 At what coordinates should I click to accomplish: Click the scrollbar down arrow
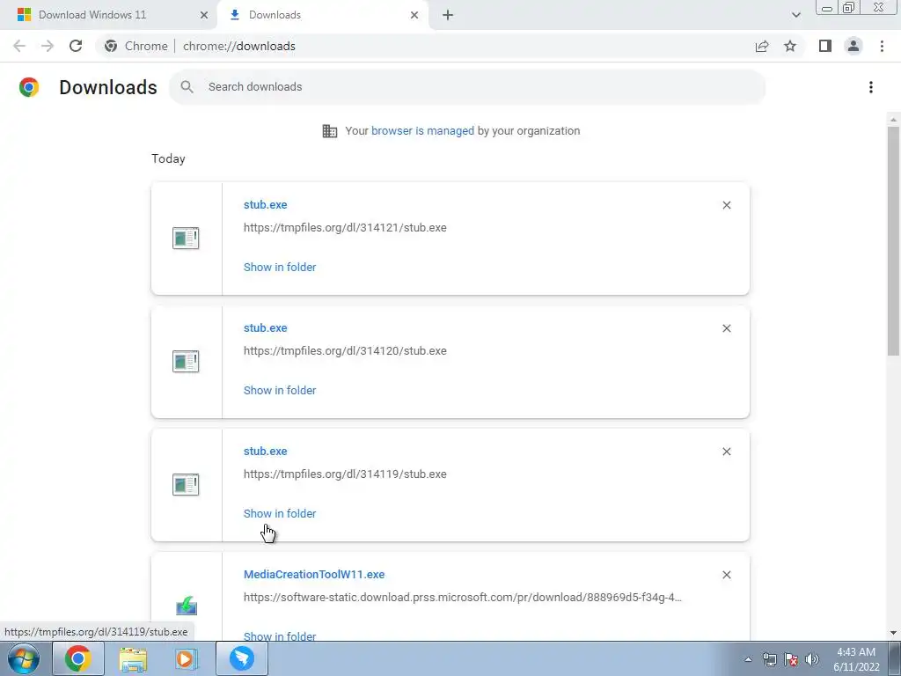click(x=893, y=634)
